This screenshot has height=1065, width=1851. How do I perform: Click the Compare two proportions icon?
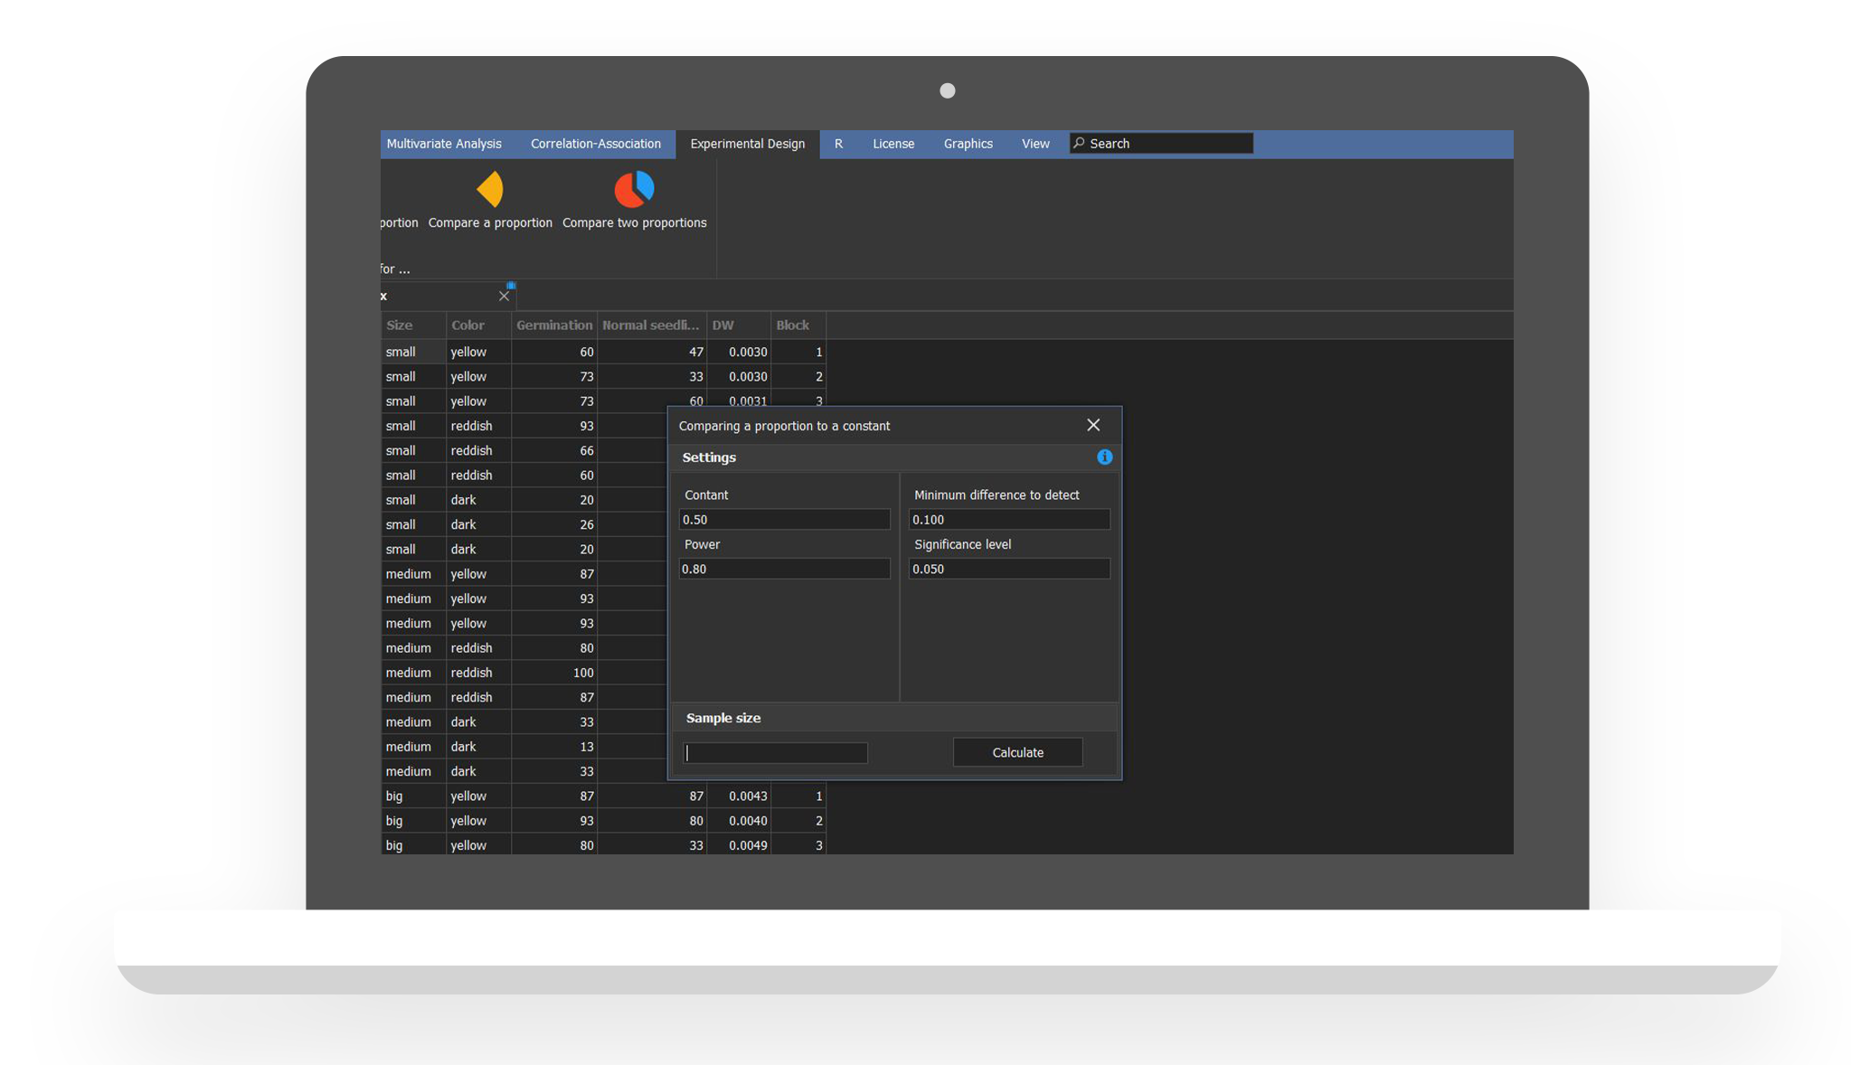click(634, 190)
